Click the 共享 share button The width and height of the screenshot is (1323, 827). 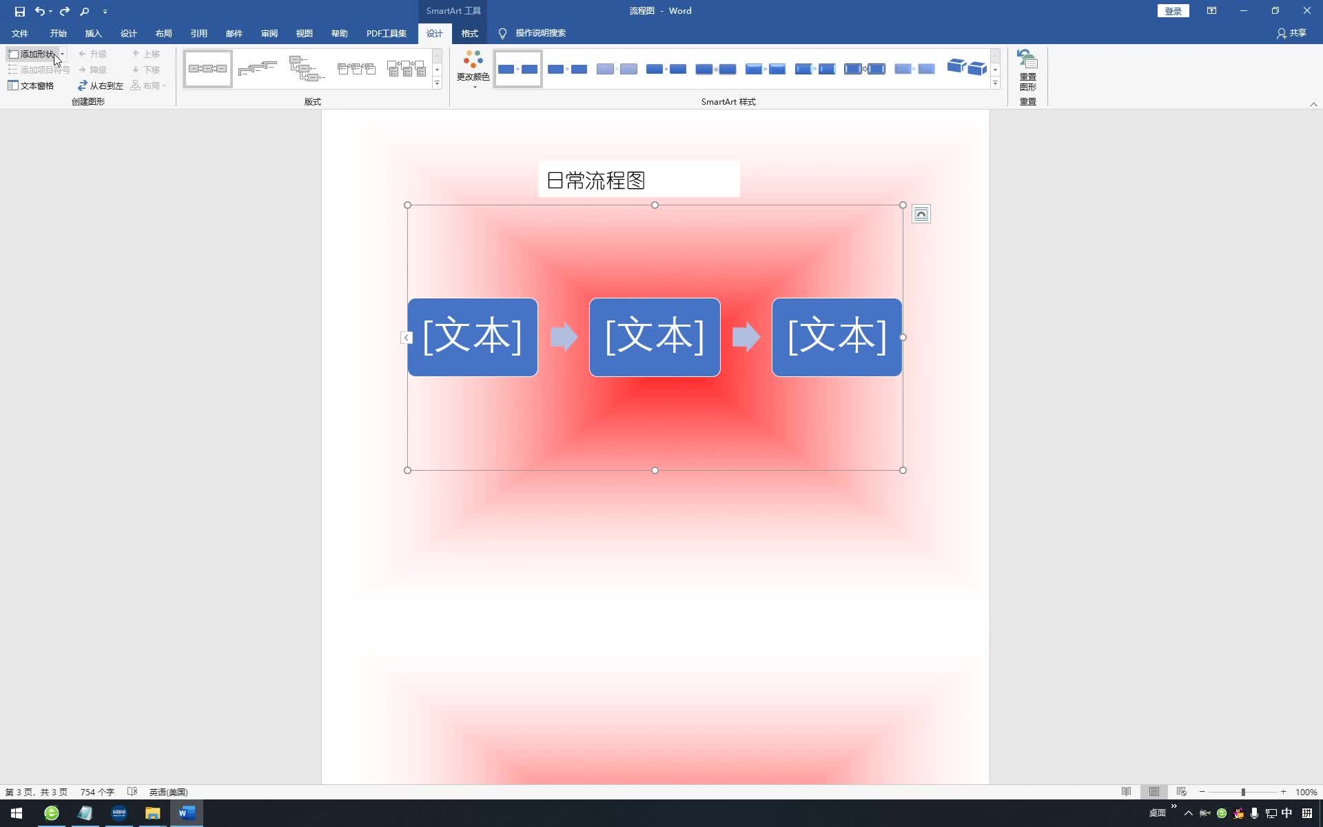click(x=1291, y=33)
